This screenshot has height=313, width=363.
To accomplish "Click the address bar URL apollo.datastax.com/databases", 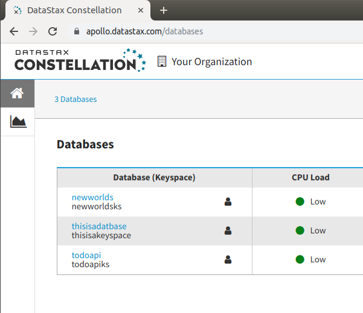I will click(144, 31).
